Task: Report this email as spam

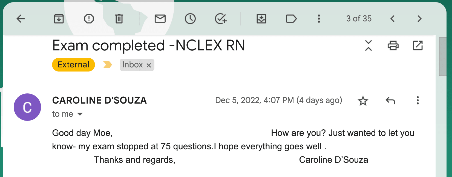Action: (x=89, y=19)
